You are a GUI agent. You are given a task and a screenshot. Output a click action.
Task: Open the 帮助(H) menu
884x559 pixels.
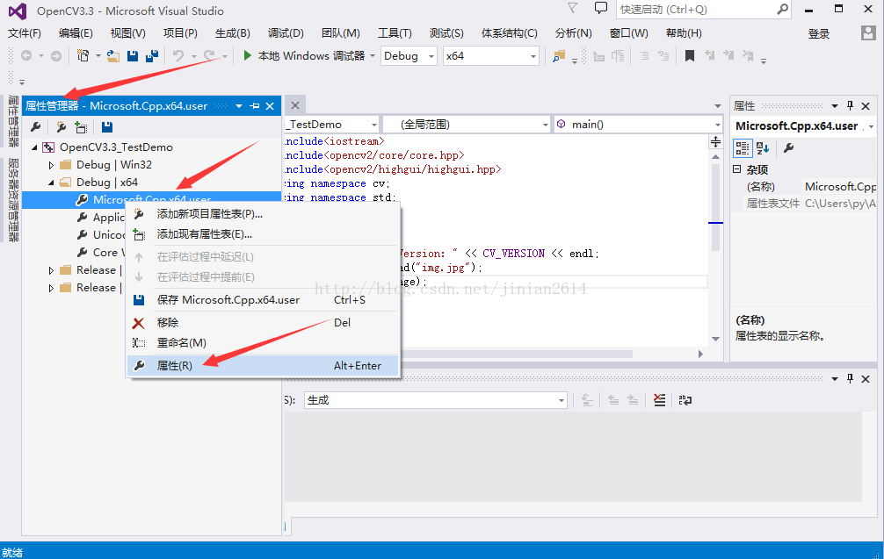pyautogui.click(x=684, y=33)
